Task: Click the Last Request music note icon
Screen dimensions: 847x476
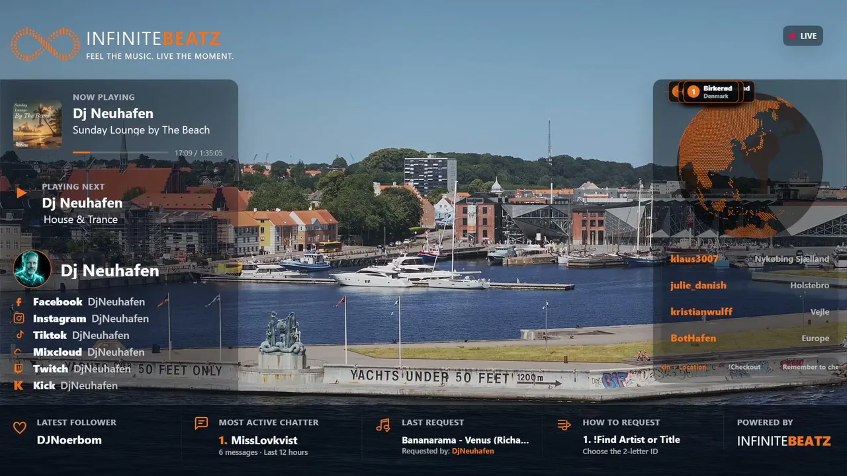Action: (382, 424)
